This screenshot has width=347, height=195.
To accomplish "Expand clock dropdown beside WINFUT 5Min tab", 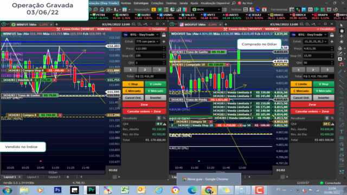I will pos(8,24).
